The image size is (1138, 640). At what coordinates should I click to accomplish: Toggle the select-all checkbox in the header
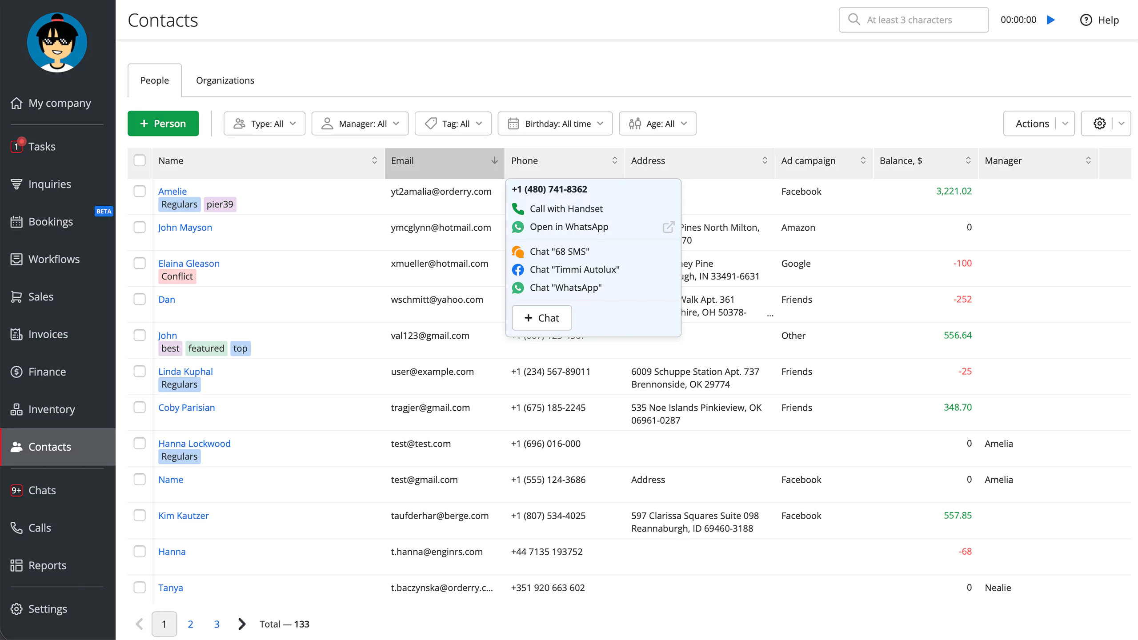140,160
